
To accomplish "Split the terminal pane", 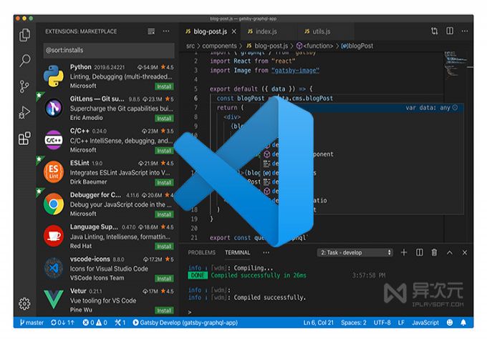I will (419, 252).
